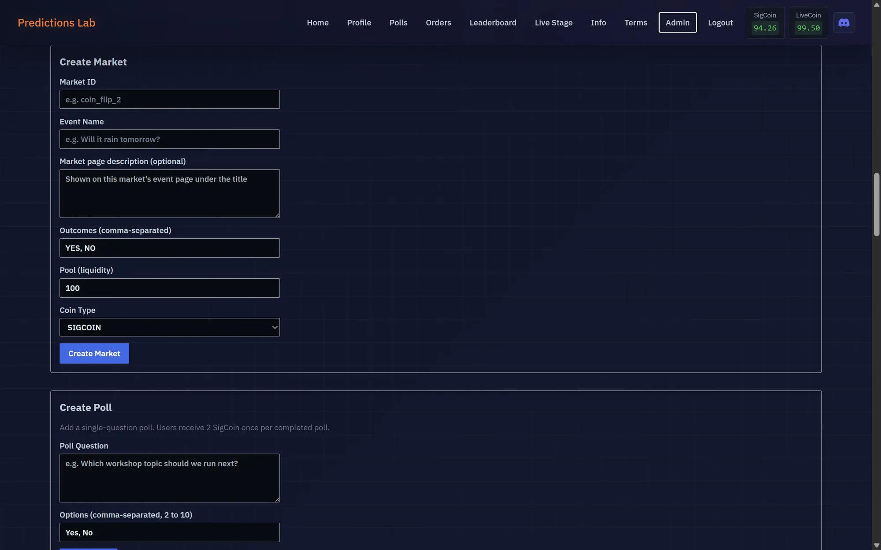Select the Admin nav item
The width and height of the screenshot is (881, 550).
(677, 22)
